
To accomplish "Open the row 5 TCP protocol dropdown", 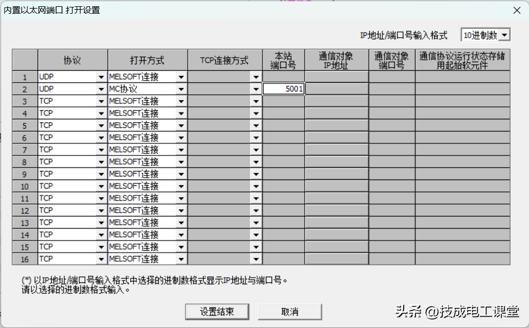I will [101, 126].
